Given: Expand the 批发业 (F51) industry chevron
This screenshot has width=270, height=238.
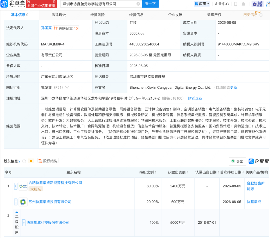Looking at the screenshot, I should (67, 88).
